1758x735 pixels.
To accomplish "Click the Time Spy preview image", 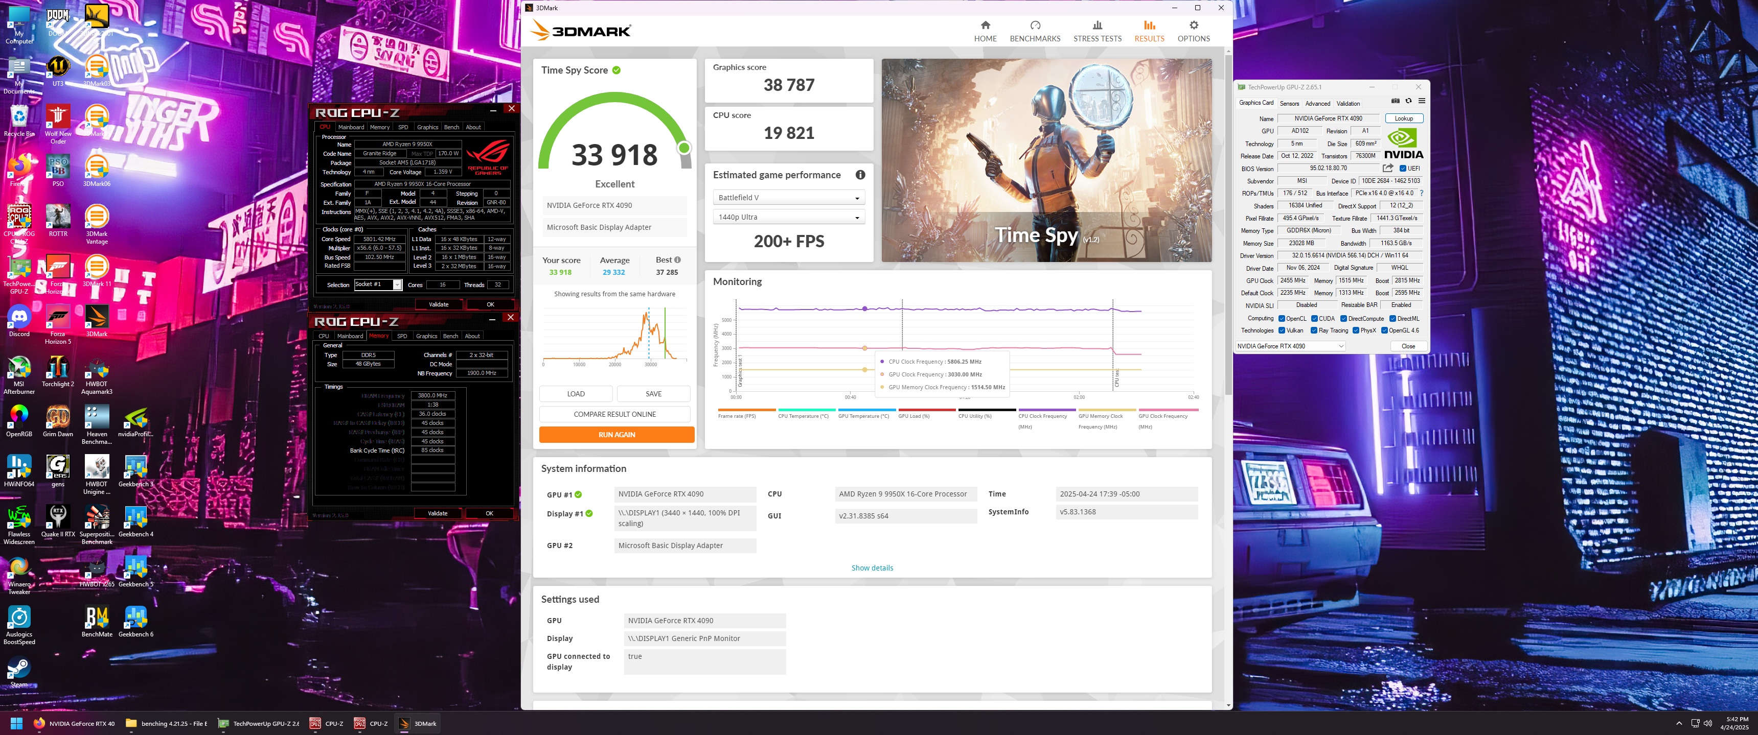I will 1046,160.
